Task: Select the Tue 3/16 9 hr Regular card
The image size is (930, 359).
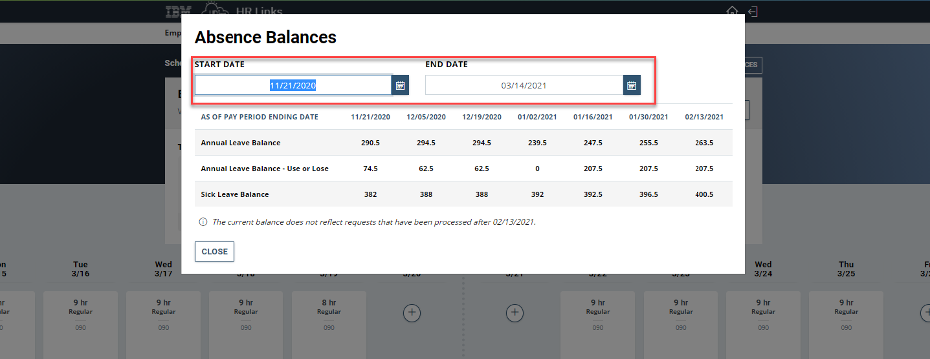Action: (x=80, y=325)
